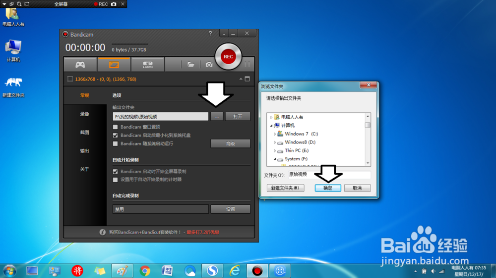This screenshot has width=496, height=278.
Task: Open the 计算机 desktop icon
Action: click(13, 51)
